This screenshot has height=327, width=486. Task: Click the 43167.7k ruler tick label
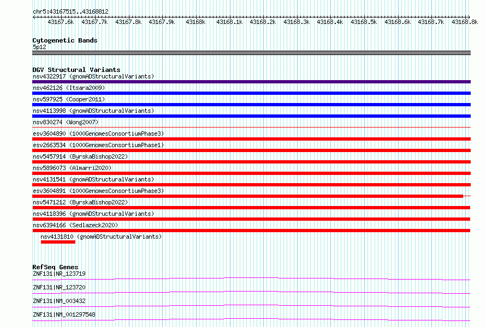pos(94,22)
